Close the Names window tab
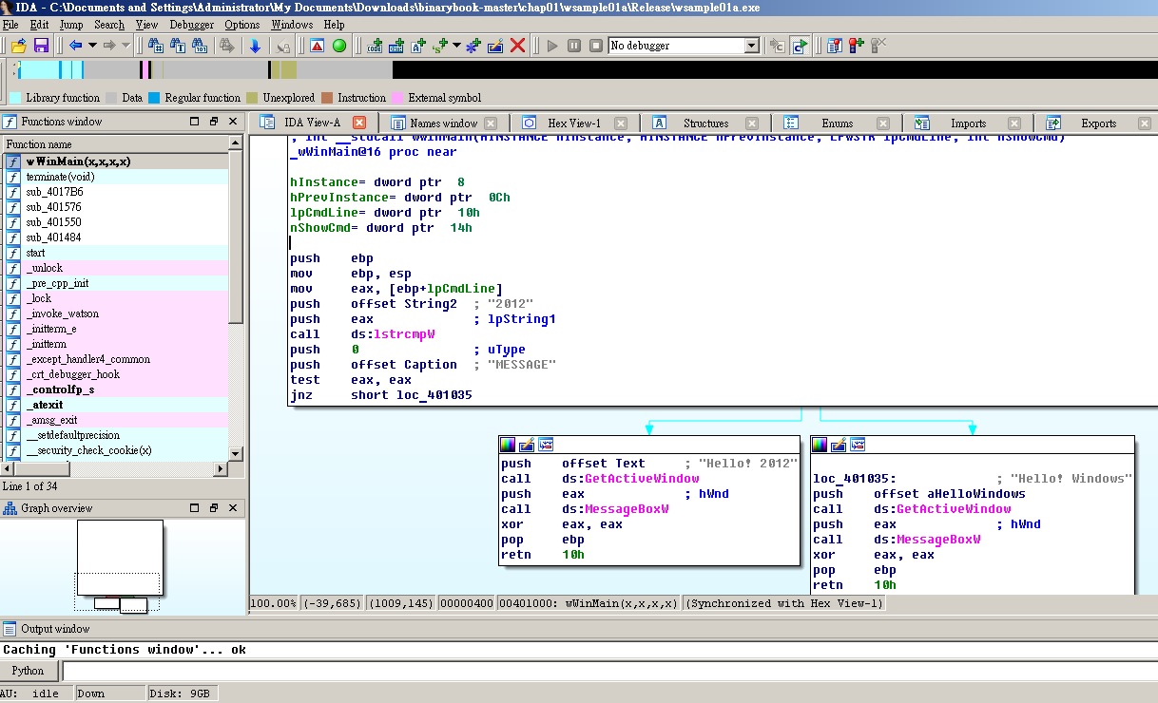 coord(491,123)
